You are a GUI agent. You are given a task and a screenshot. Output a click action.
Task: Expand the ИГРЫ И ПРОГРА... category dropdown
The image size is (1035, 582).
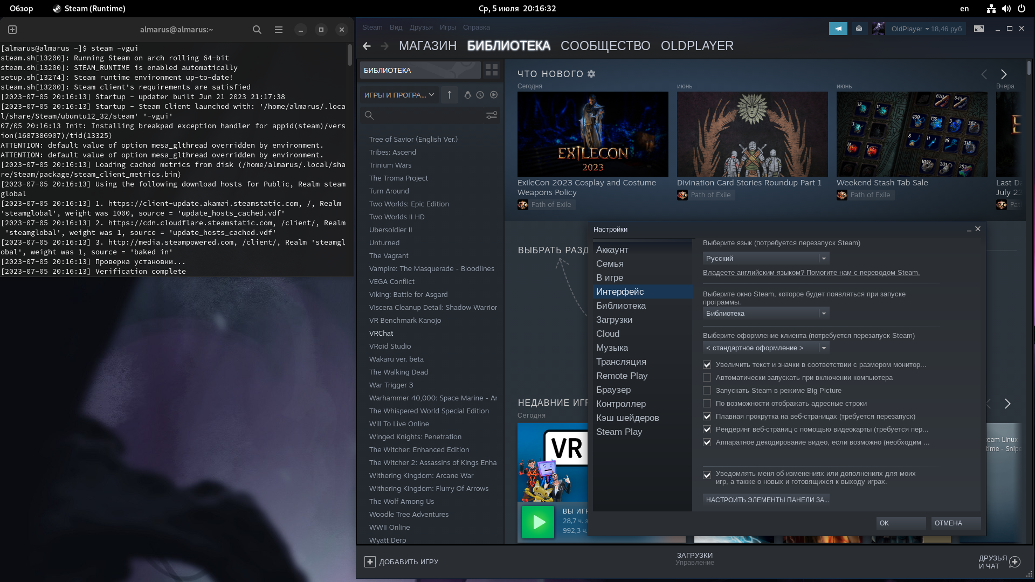tap(399, 95)
